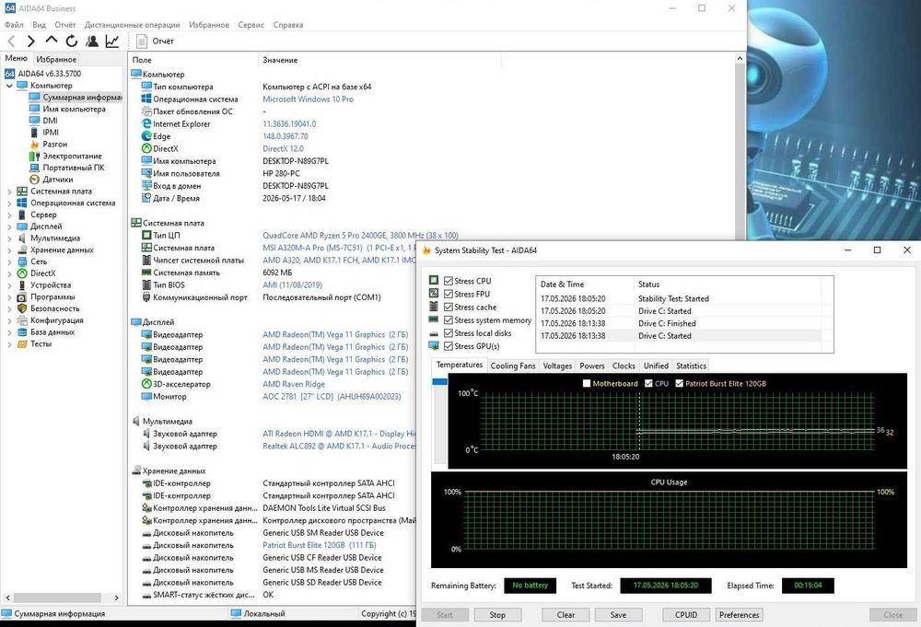Expand the Сервер tree node
The height and width of the screenshot is (627, 921).
tap(9, 215)
